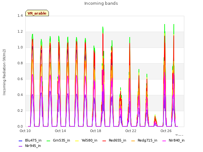Click the yellow Yel580_in legend color marker
Image resolution: width=203 pixels, height=152 pixels.
[77, 141]
